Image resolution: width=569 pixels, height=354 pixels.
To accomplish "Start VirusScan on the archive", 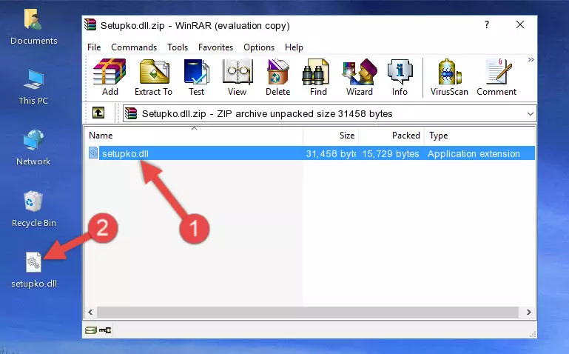I will (449, 77).
